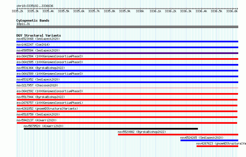246x157 pixels.
Task: Select the red bar for nsv5517944
Action: [127, 100]
